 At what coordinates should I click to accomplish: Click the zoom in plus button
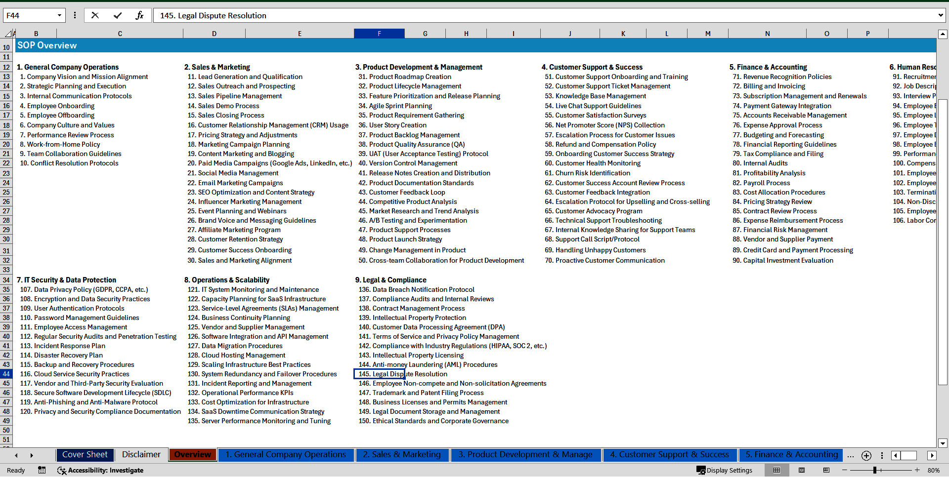coord(917,470)
